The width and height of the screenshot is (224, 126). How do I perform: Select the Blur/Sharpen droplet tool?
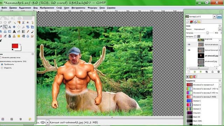(28, 36)
